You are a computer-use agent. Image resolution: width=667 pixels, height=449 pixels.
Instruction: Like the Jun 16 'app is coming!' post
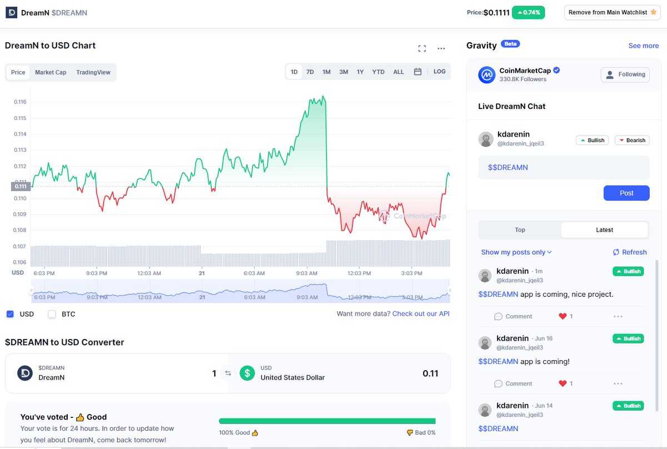[563, 383]
